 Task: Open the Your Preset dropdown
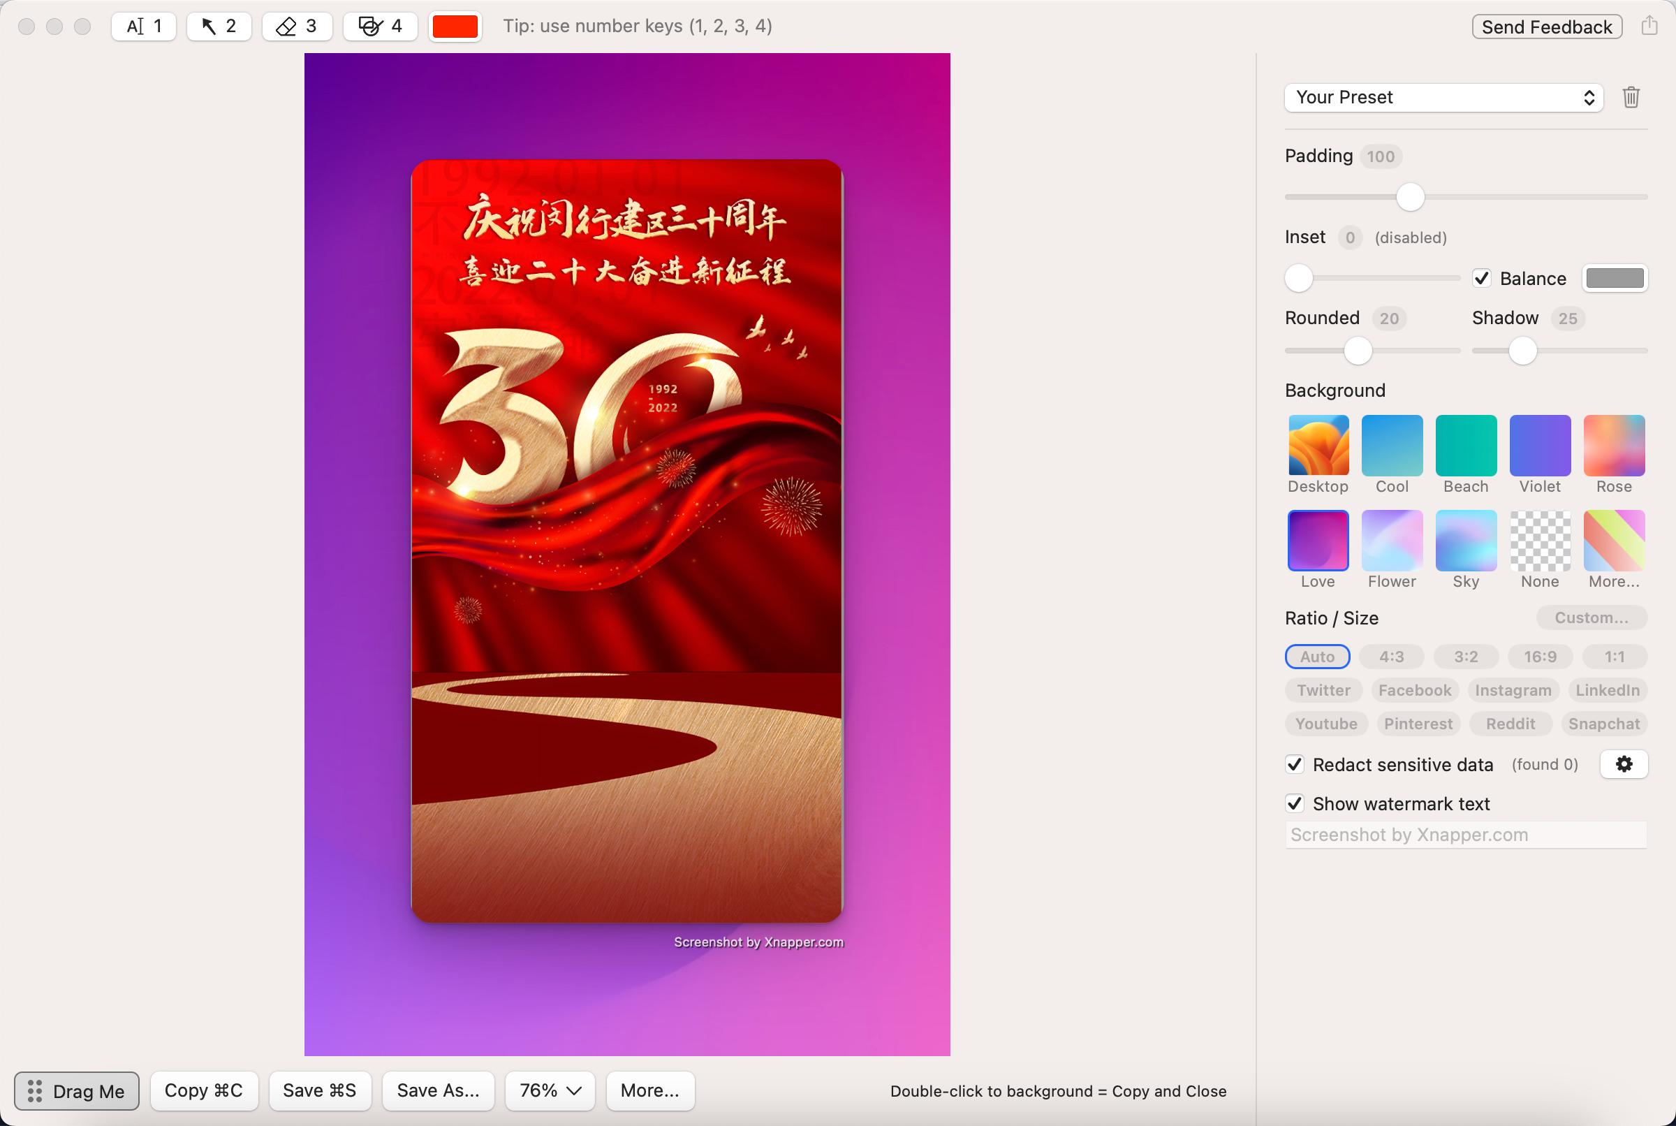[x=1443, y=97]
